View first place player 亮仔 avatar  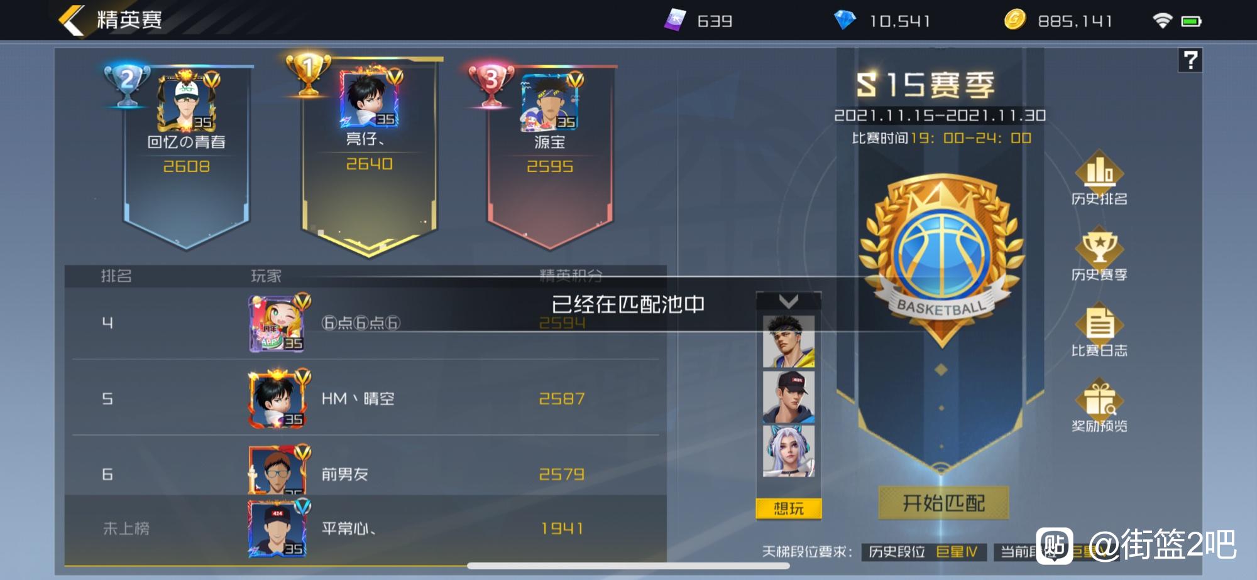point(369,99)
